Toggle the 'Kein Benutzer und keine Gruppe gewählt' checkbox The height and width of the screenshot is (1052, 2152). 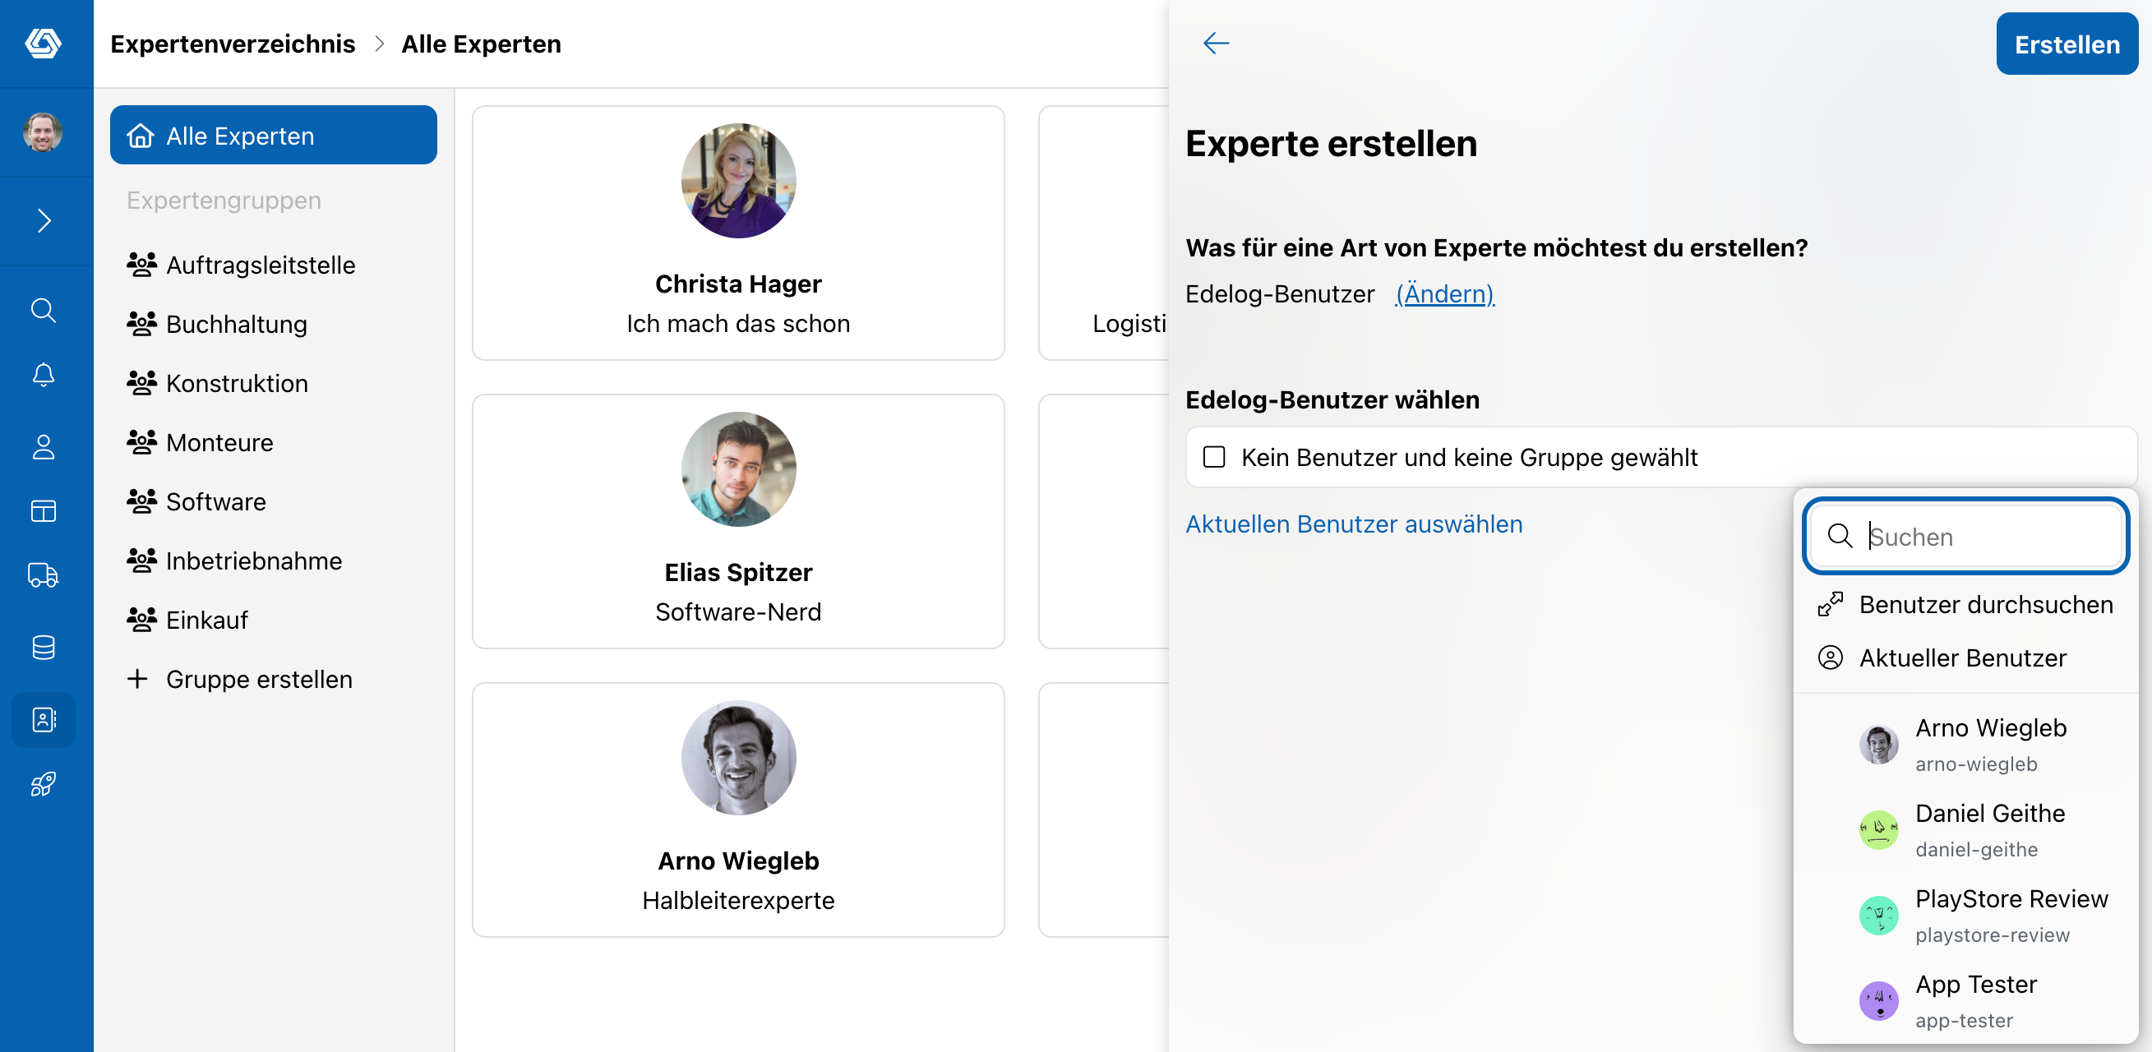coord(1214,457)
